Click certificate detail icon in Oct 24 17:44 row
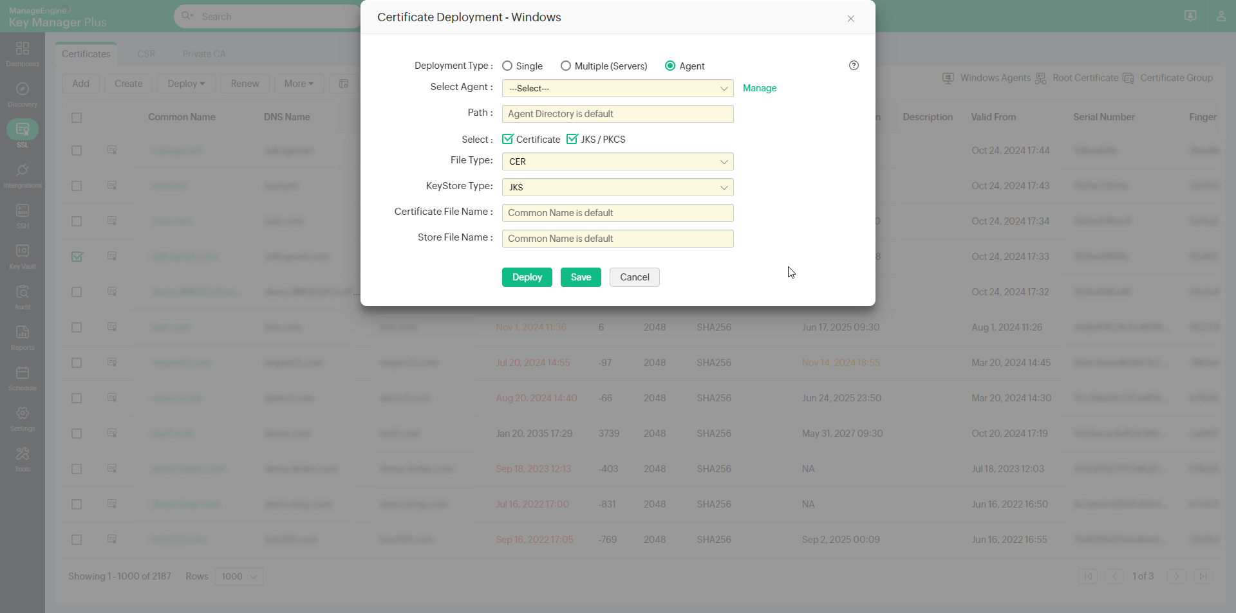Viewport: 1236px width, 613px height. (112, 150)
